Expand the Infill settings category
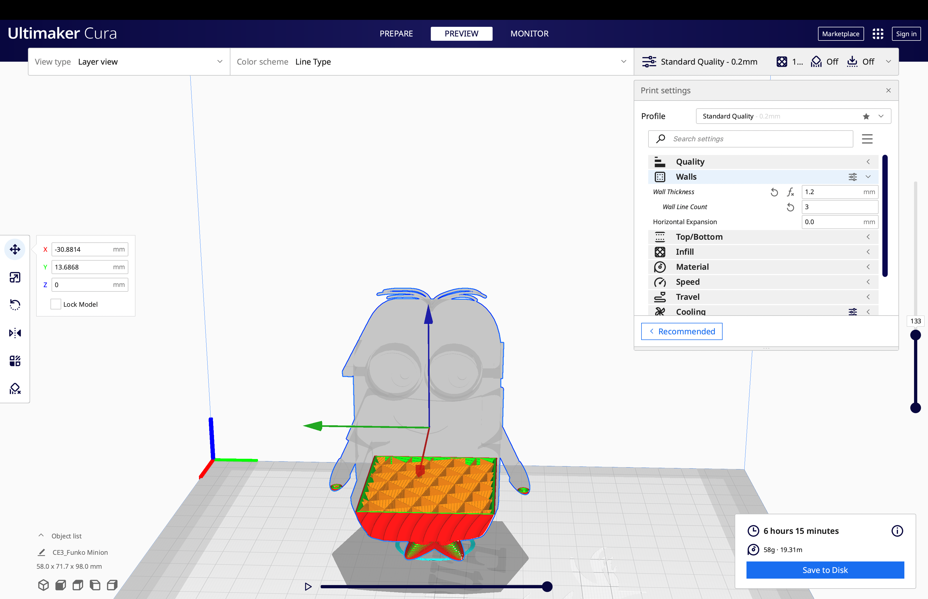The width and height of the screenshot is (928, 599). pos(763,252)
